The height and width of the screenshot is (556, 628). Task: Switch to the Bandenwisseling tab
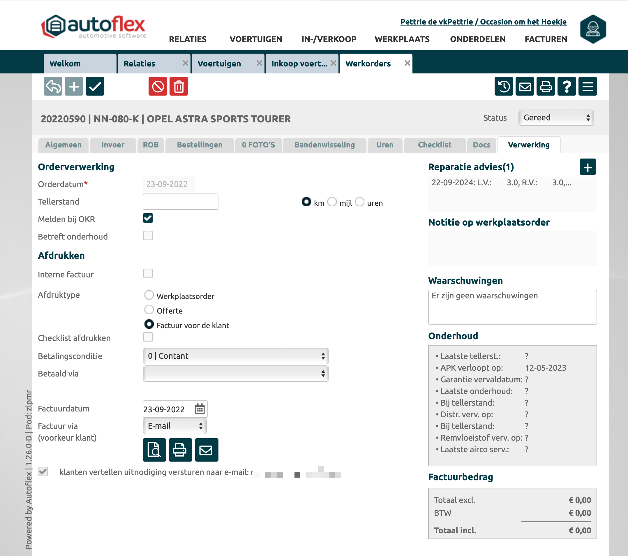click(324, 145)
